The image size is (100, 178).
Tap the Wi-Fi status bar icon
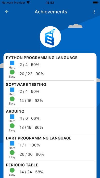click(28, 2)
